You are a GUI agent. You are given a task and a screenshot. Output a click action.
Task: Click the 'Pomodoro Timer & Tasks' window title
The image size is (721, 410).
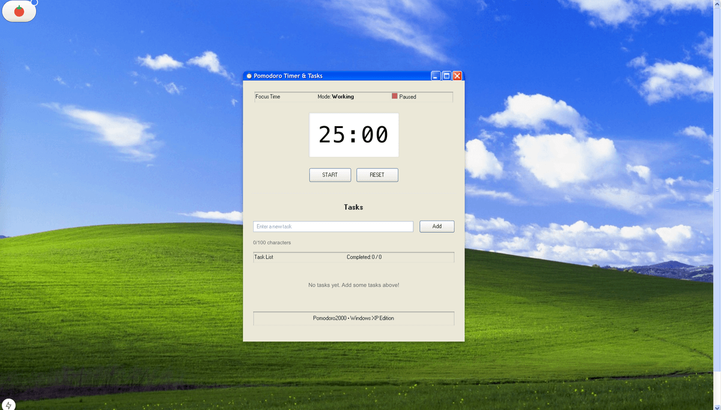pyautogui.click(x=288, y=76)
